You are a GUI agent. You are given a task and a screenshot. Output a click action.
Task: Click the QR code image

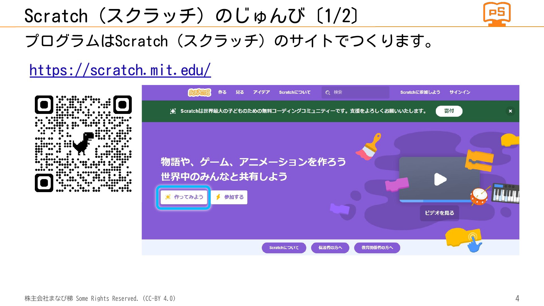tap(83, 144)
